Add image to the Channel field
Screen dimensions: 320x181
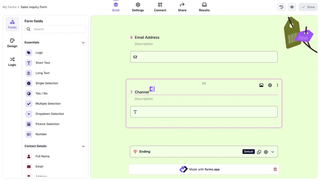[x=261, y=85]
